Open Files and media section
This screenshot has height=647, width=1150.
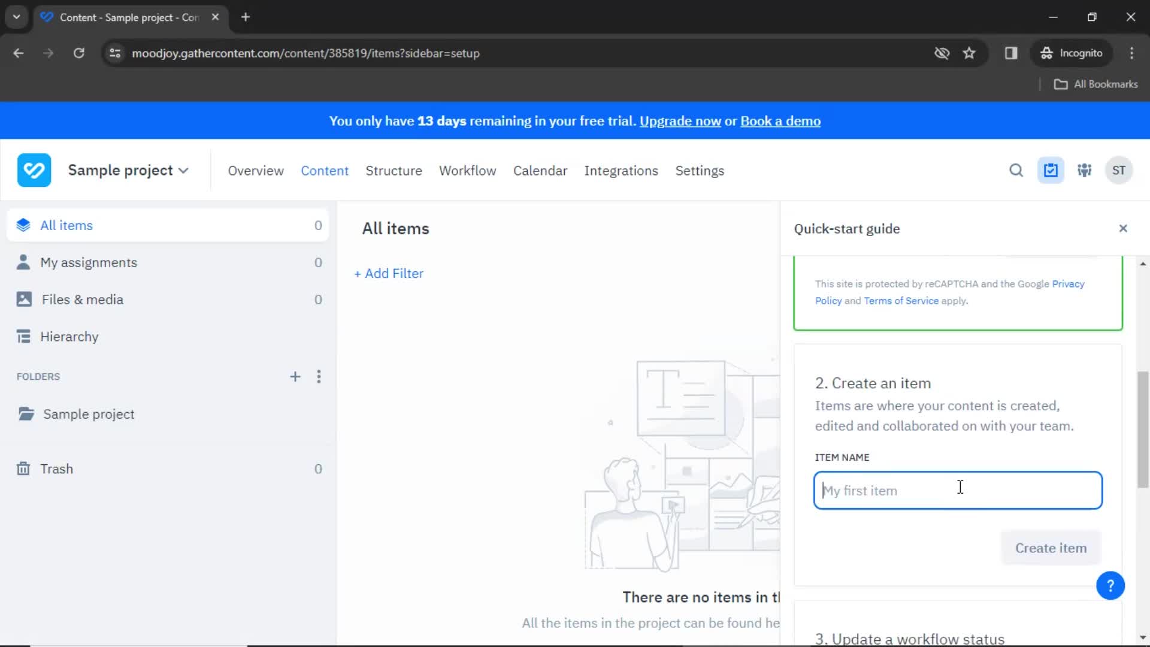pyautogui.click(x=82, y=300)
